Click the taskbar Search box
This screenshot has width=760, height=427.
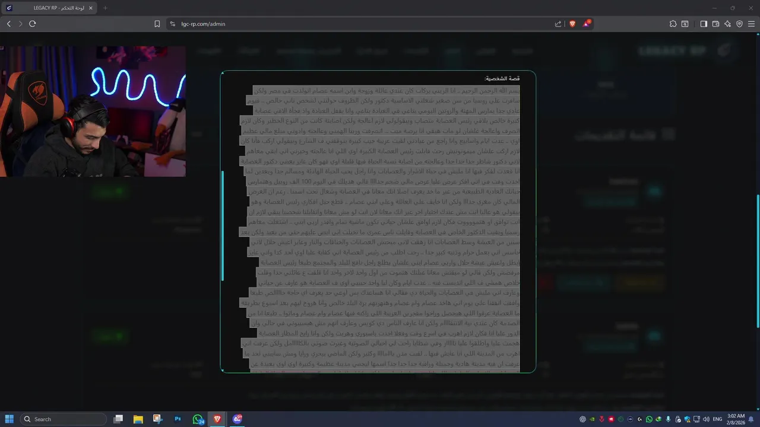[64, 419]
